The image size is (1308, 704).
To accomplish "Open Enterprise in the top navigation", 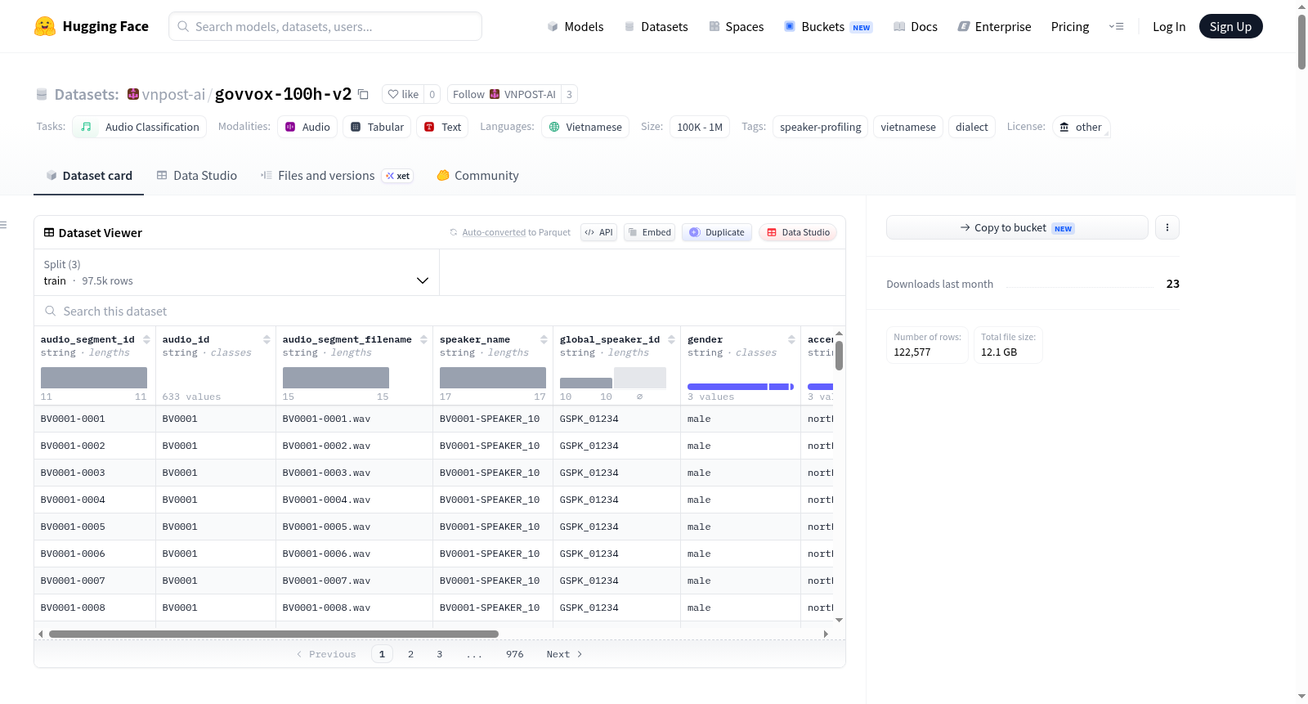I will click(x=994, y=26).
